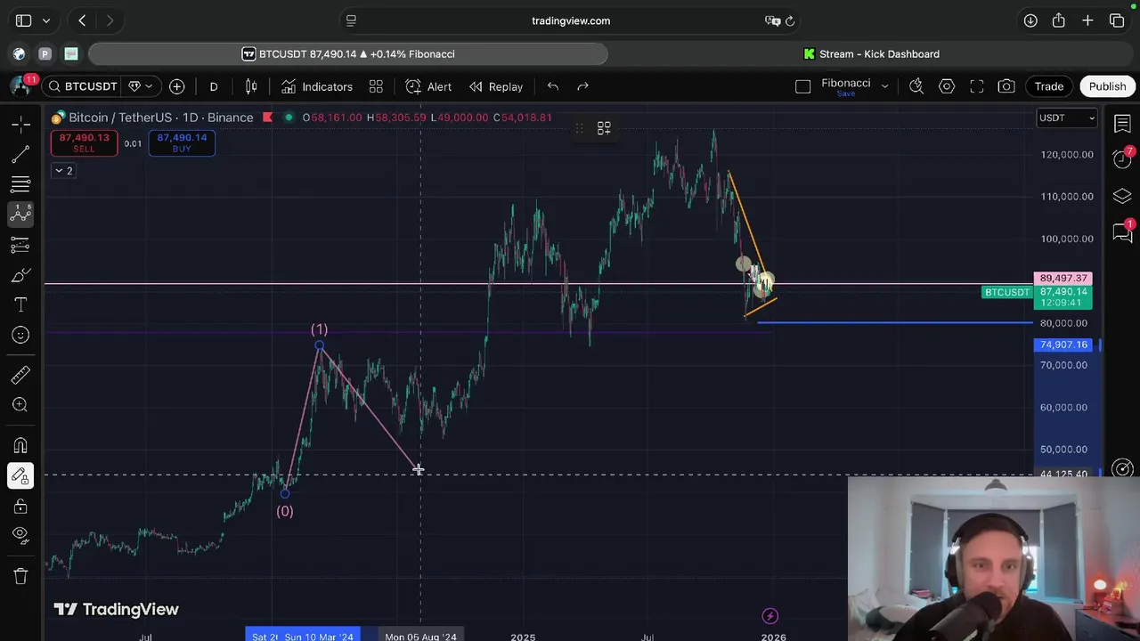Click the Publish button
This screenshot has width=1140, height=641.
tap(1107, 86)
